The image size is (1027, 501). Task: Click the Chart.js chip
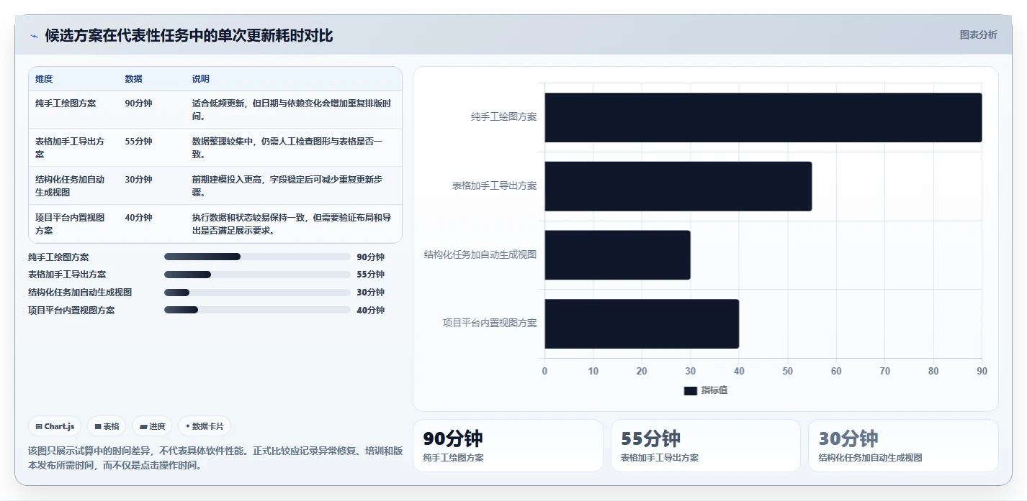pyautogui.click(x=55, y=426)
